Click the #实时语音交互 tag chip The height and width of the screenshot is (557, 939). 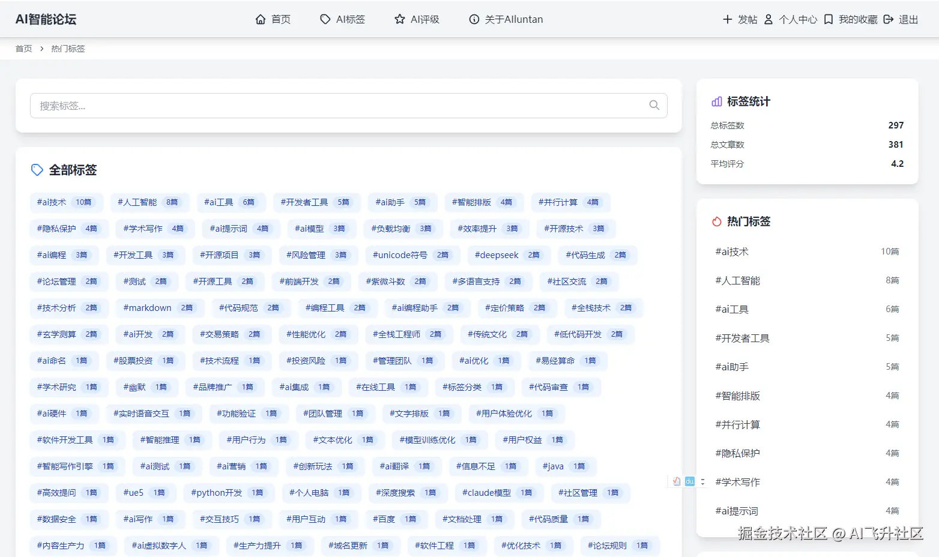pyautogui.click(x=154, y=414)
